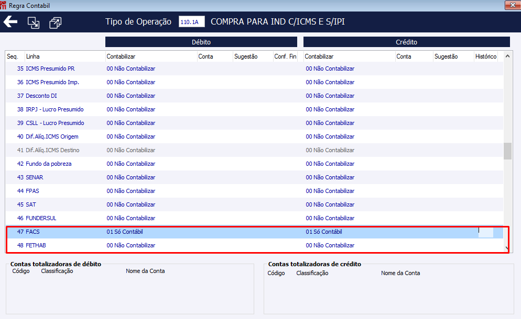
Task: Select row 42 Fundo da pobreza
Action: point(254,164)
